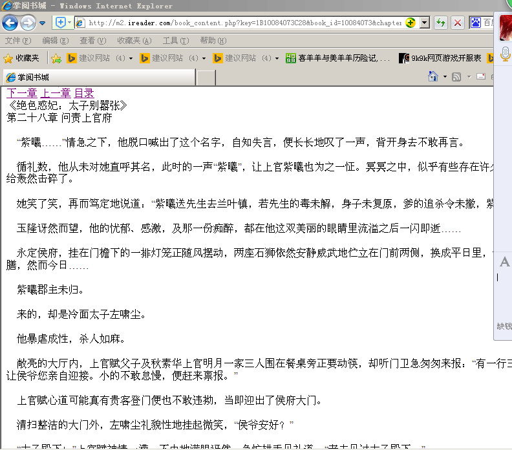
Task: Open a new blank tab
Action: point(206,78)
